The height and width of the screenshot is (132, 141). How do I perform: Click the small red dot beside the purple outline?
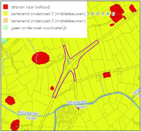coord(52,88)
